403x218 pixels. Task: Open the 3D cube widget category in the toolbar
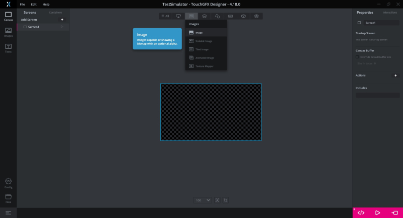coord(243,16)
